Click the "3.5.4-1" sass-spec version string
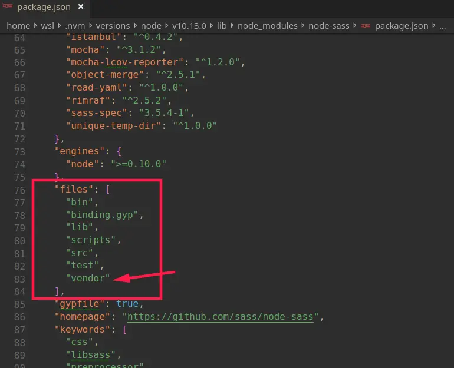This screenshot has height=368, width=454. click(164, 112)
